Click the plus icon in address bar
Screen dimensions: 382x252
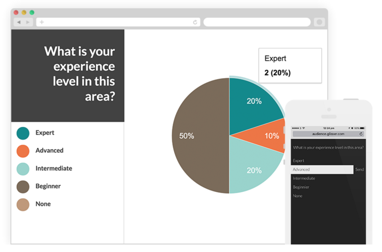tap(42, 22)
